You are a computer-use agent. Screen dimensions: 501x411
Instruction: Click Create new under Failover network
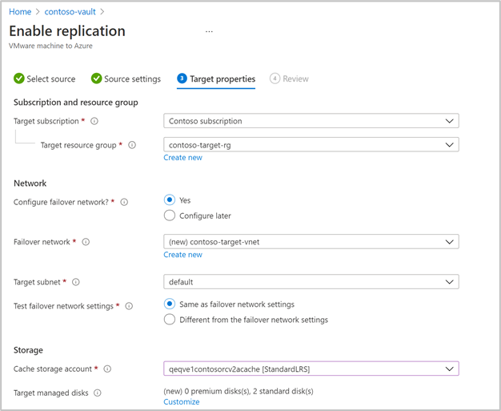tap(182, 255)
